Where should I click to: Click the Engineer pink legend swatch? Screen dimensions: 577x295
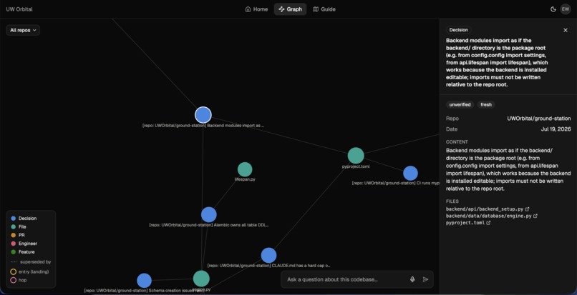click(x=14, y=244)
